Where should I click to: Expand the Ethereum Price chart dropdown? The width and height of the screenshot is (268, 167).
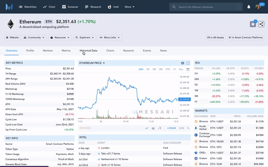(x=92, y=63)
